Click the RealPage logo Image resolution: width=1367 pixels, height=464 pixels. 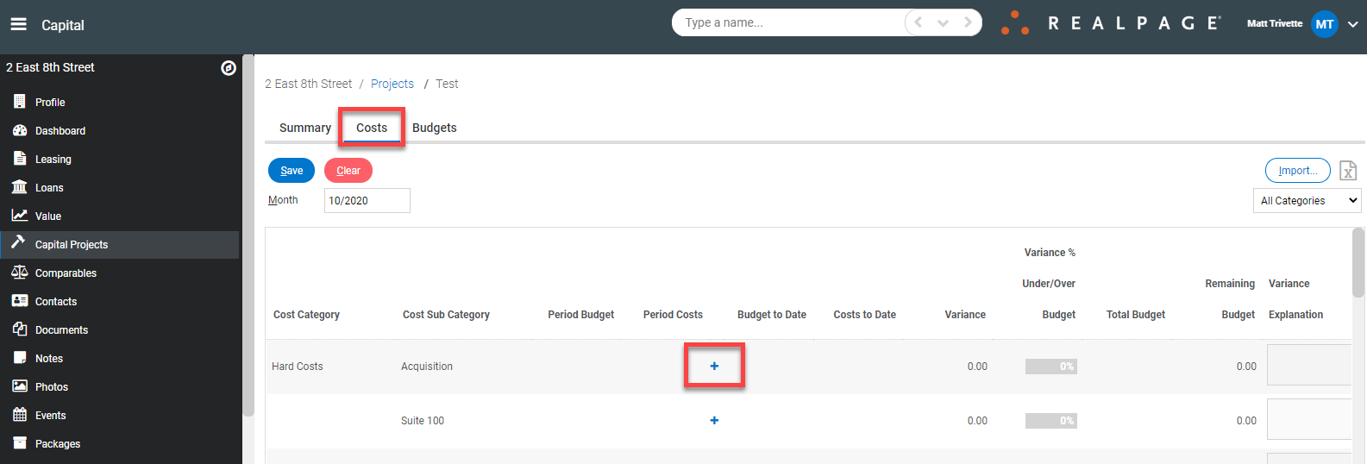click(x=1111, y=23)
